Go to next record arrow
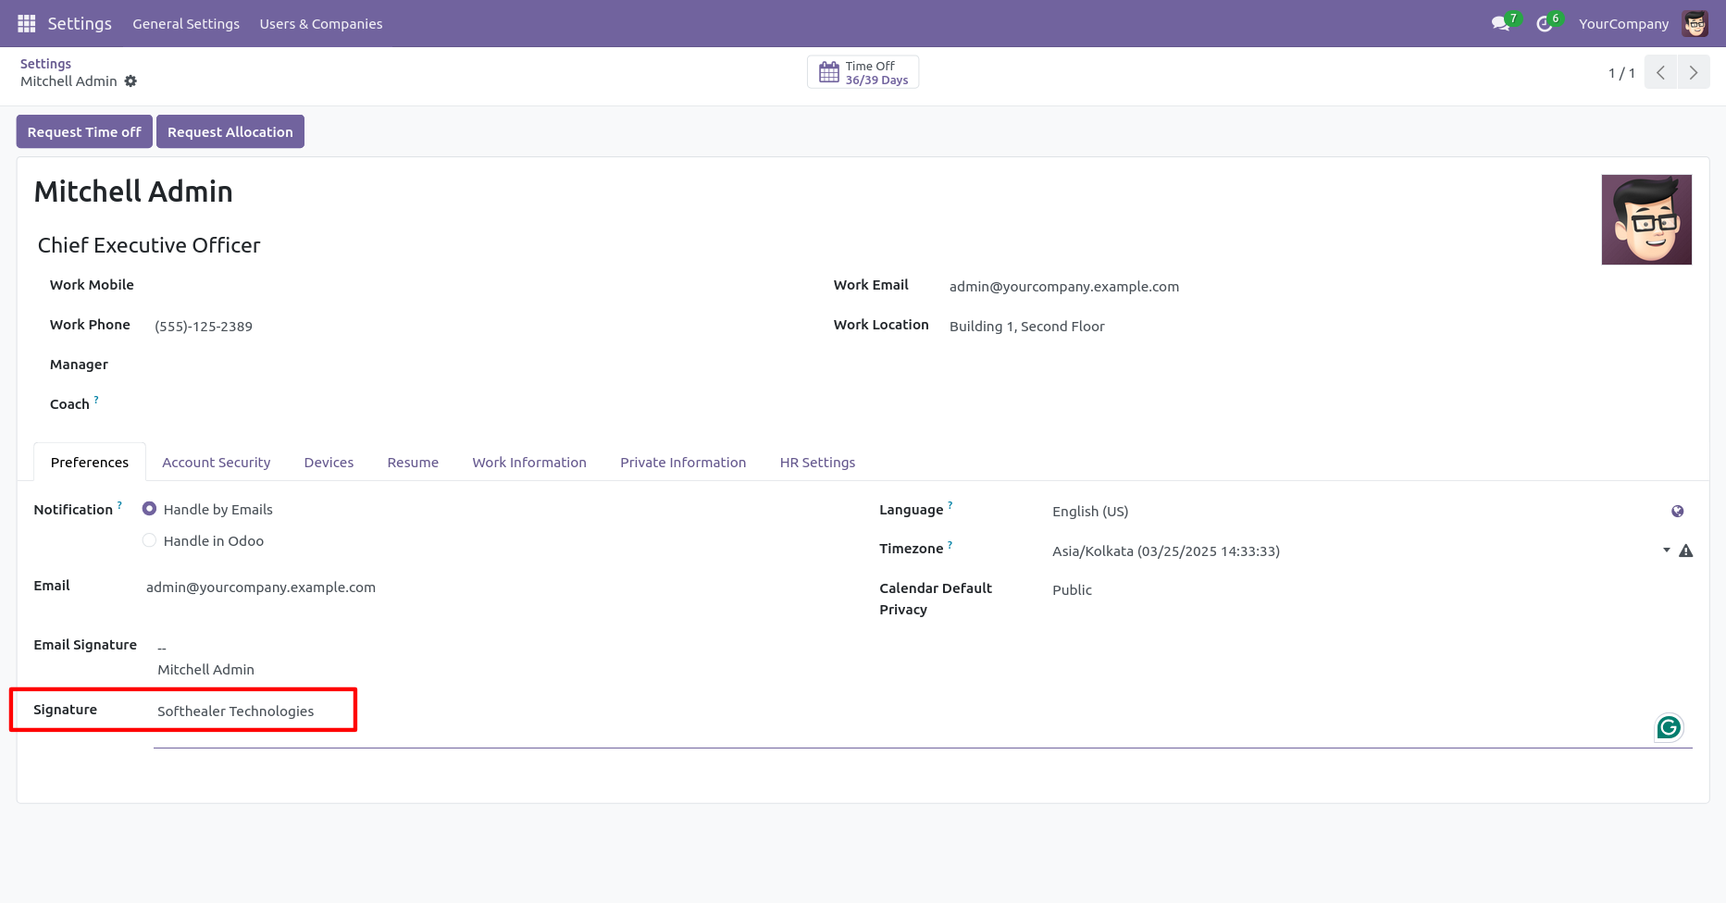The height and width of the screenshot is (903, 1726). click(x=1694, y=72)
